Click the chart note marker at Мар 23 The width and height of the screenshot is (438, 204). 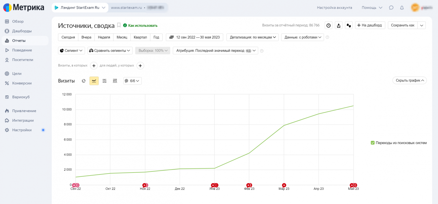tap(284, 185)
